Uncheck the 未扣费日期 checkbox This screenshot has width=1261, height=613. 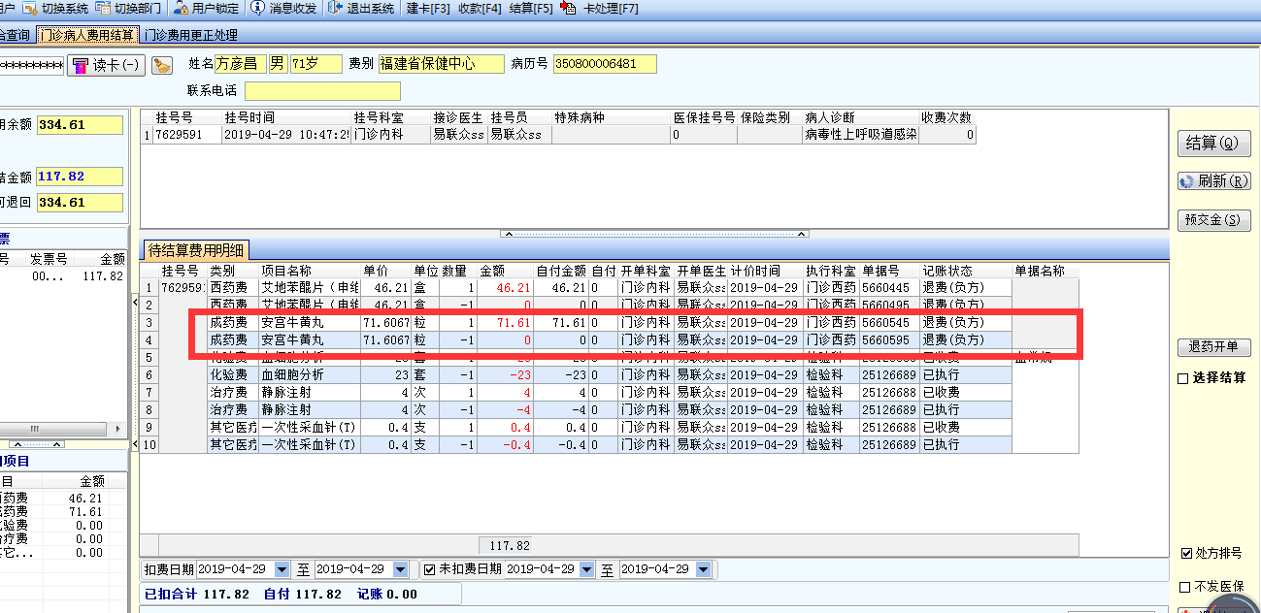[428, 569]
